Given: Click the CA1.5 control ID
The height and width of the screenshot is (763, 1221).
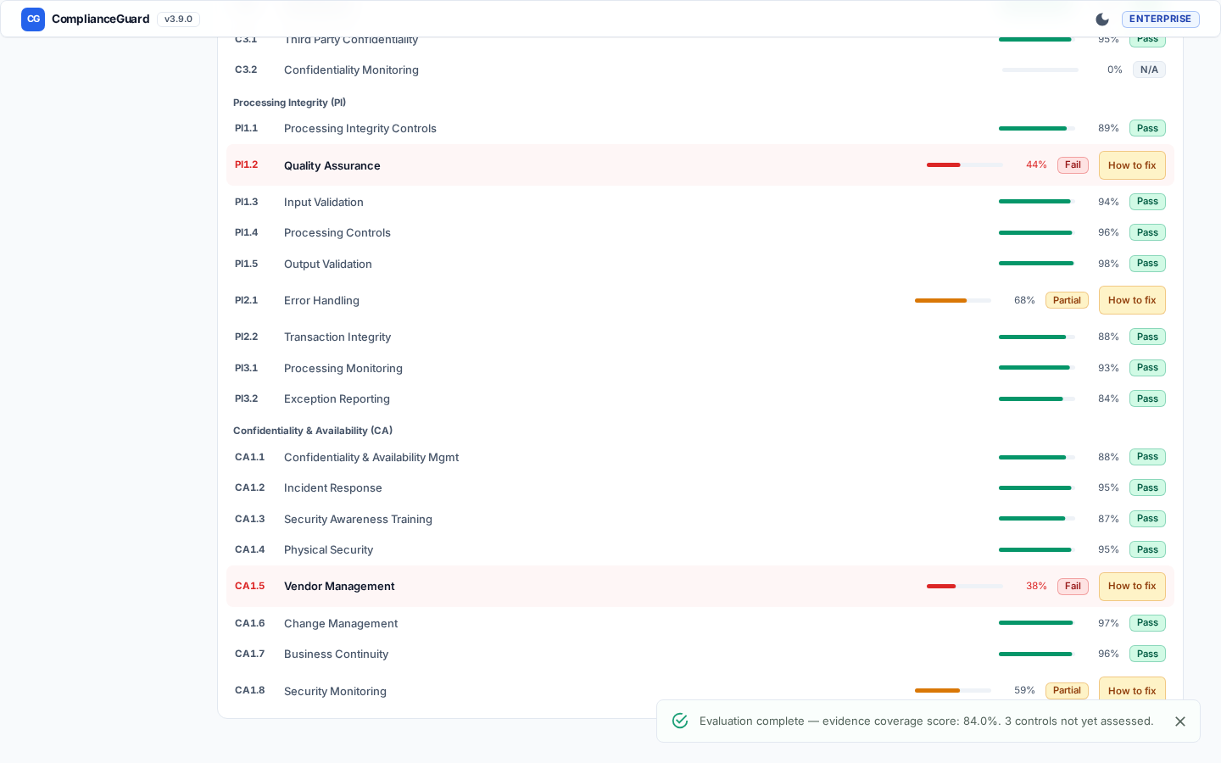Looking at the screenshot, I should coord(249,586).
